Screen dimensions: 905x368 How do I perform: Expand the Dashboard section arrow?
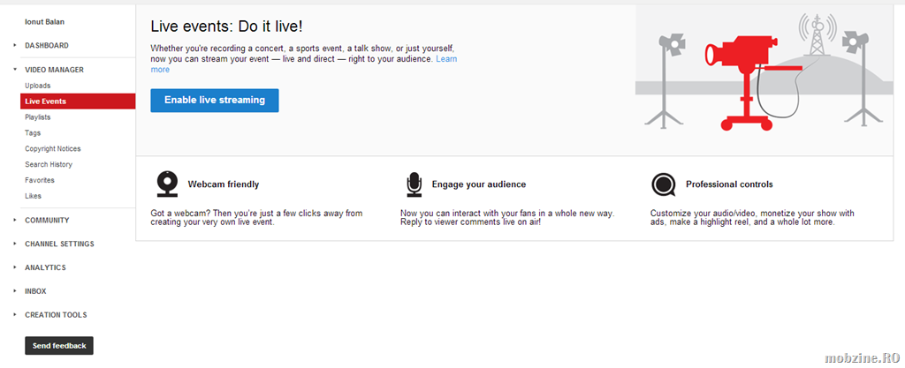point(15,45)
